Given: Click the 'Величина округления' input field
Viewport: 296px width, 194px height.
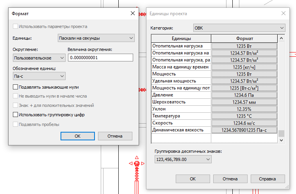Looking at the screenshot, I should point(100,58).
